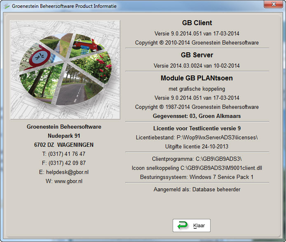
Task: Click the Aangemeld als Database beheerder text
Action: [197, 189]
